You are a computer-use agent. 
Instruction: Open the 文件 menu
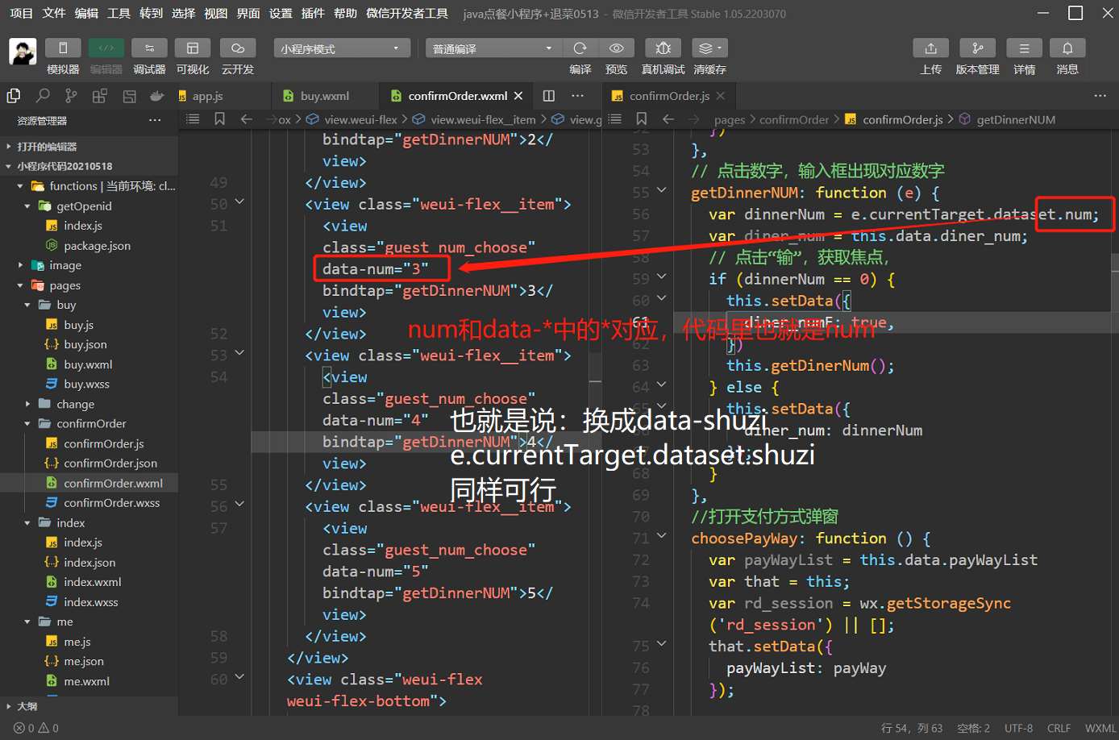[54, 14]
